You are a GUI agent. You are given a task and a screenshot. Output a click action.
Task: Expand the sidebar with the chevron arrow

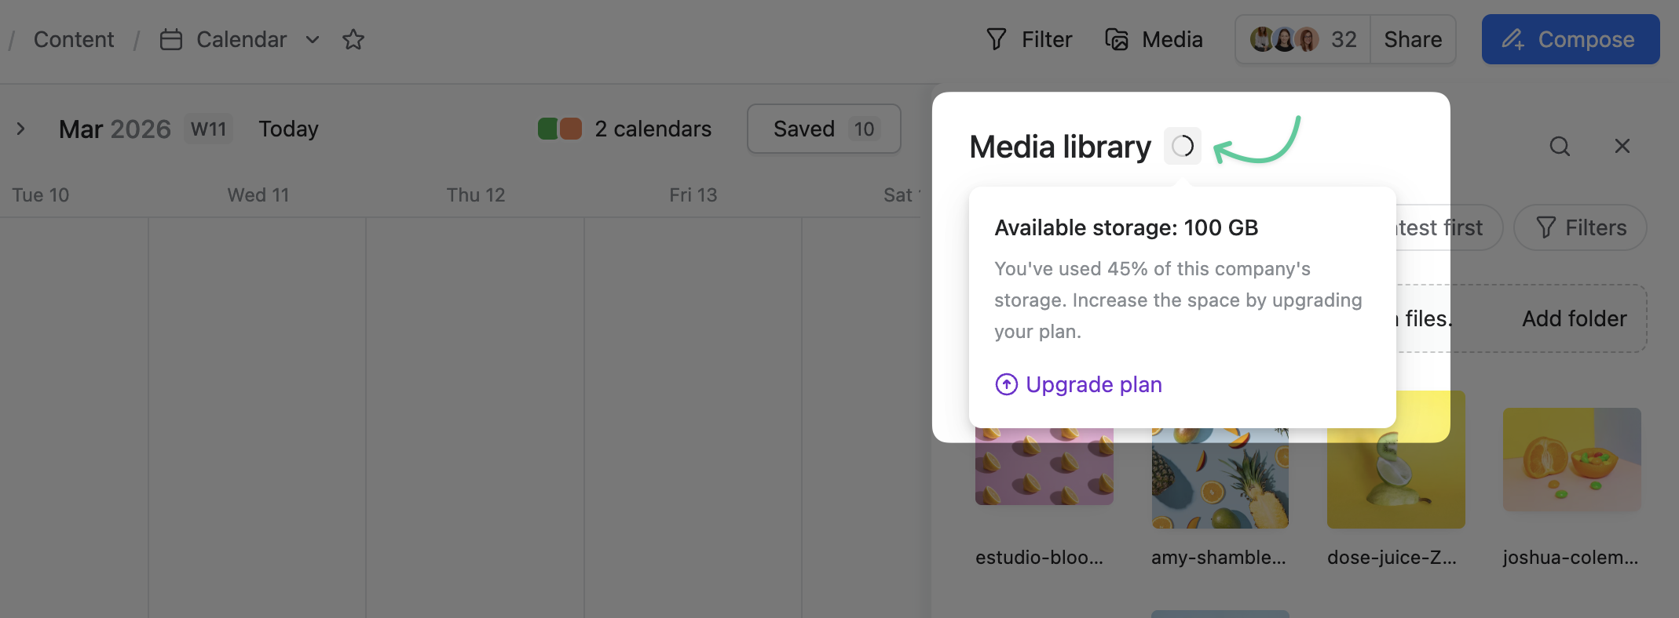tap(21, 129)
